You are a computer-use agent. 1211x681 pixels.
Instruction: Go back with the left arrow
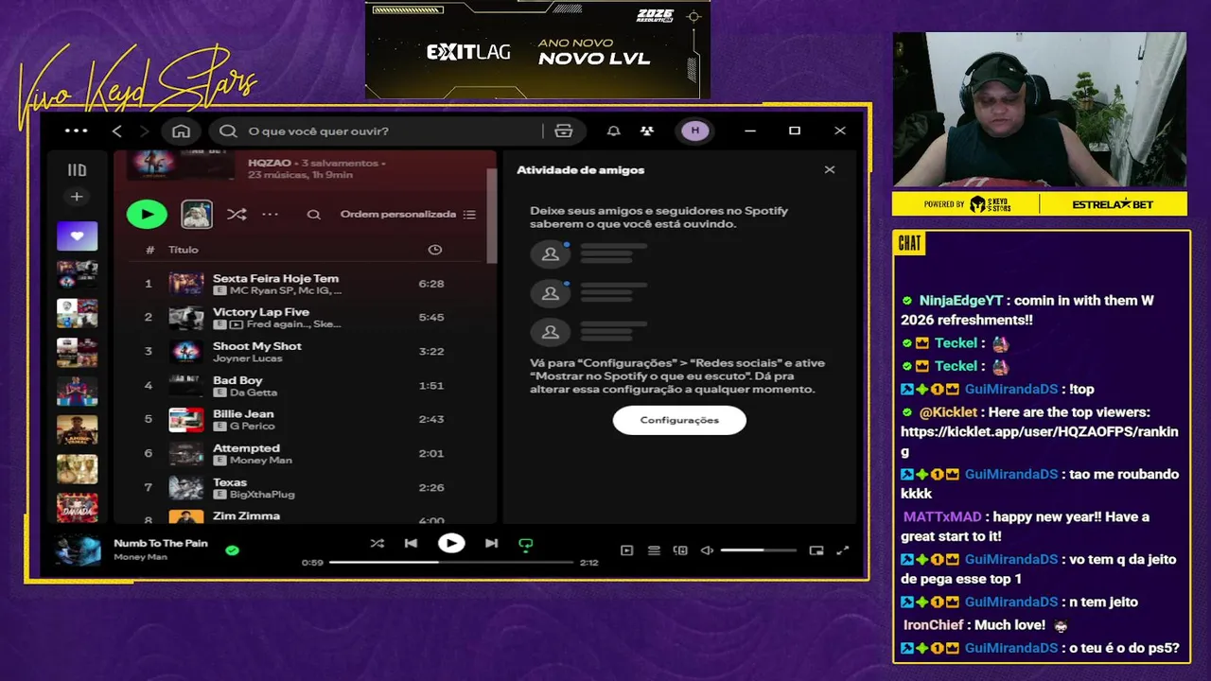pyautogui.click(x=117, y=131)
